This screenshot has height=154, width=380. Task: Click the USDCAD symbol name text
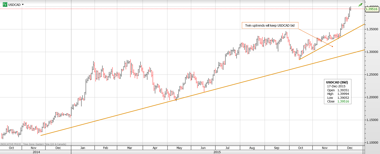14,4
